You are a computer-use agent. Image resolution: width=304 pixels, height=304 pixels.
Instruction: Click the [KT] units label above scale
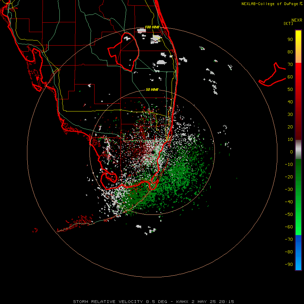coord(288,23)
